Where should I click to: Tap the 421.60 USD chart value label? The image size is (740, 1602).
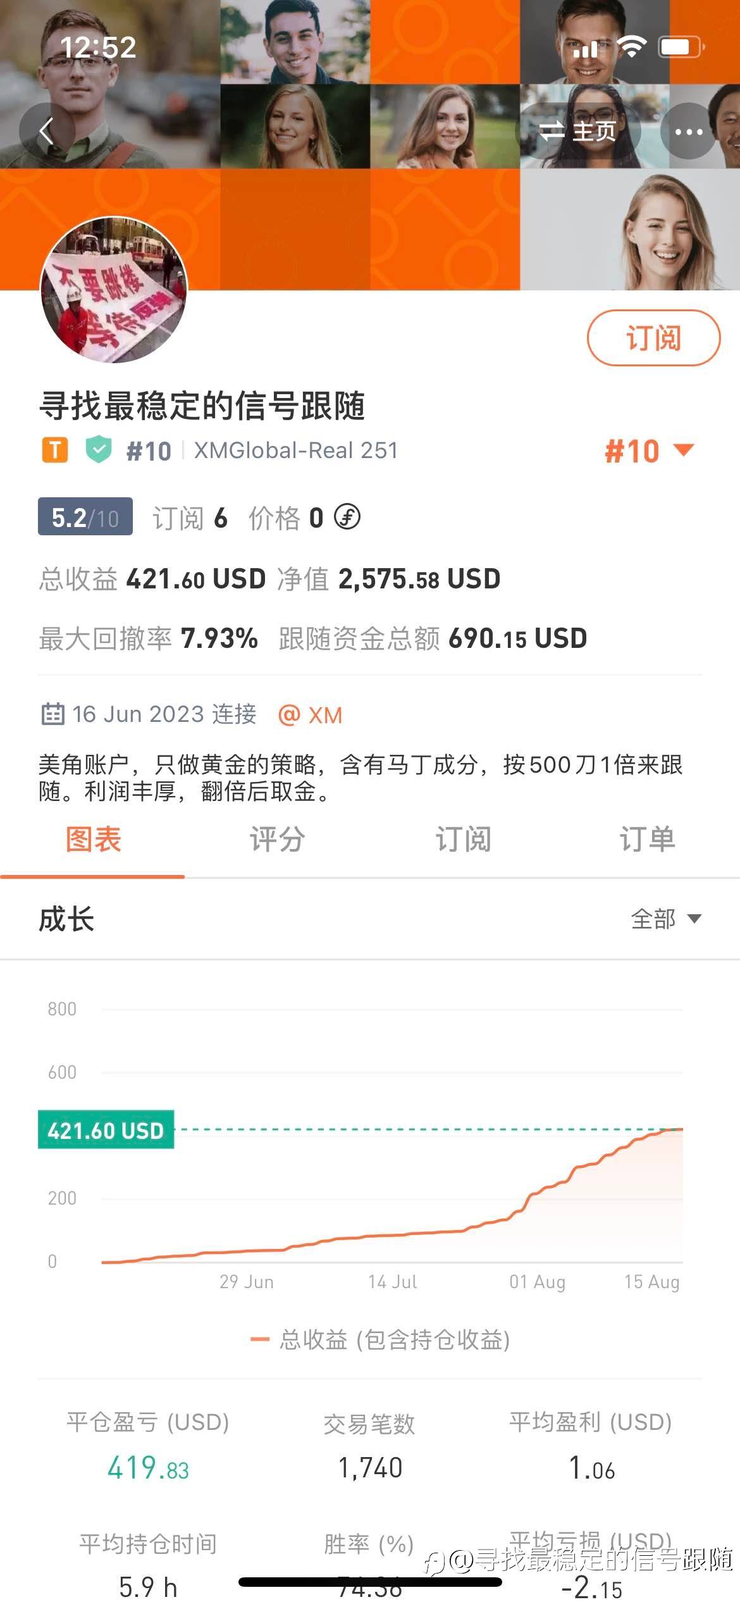[x=106, y=1130]
